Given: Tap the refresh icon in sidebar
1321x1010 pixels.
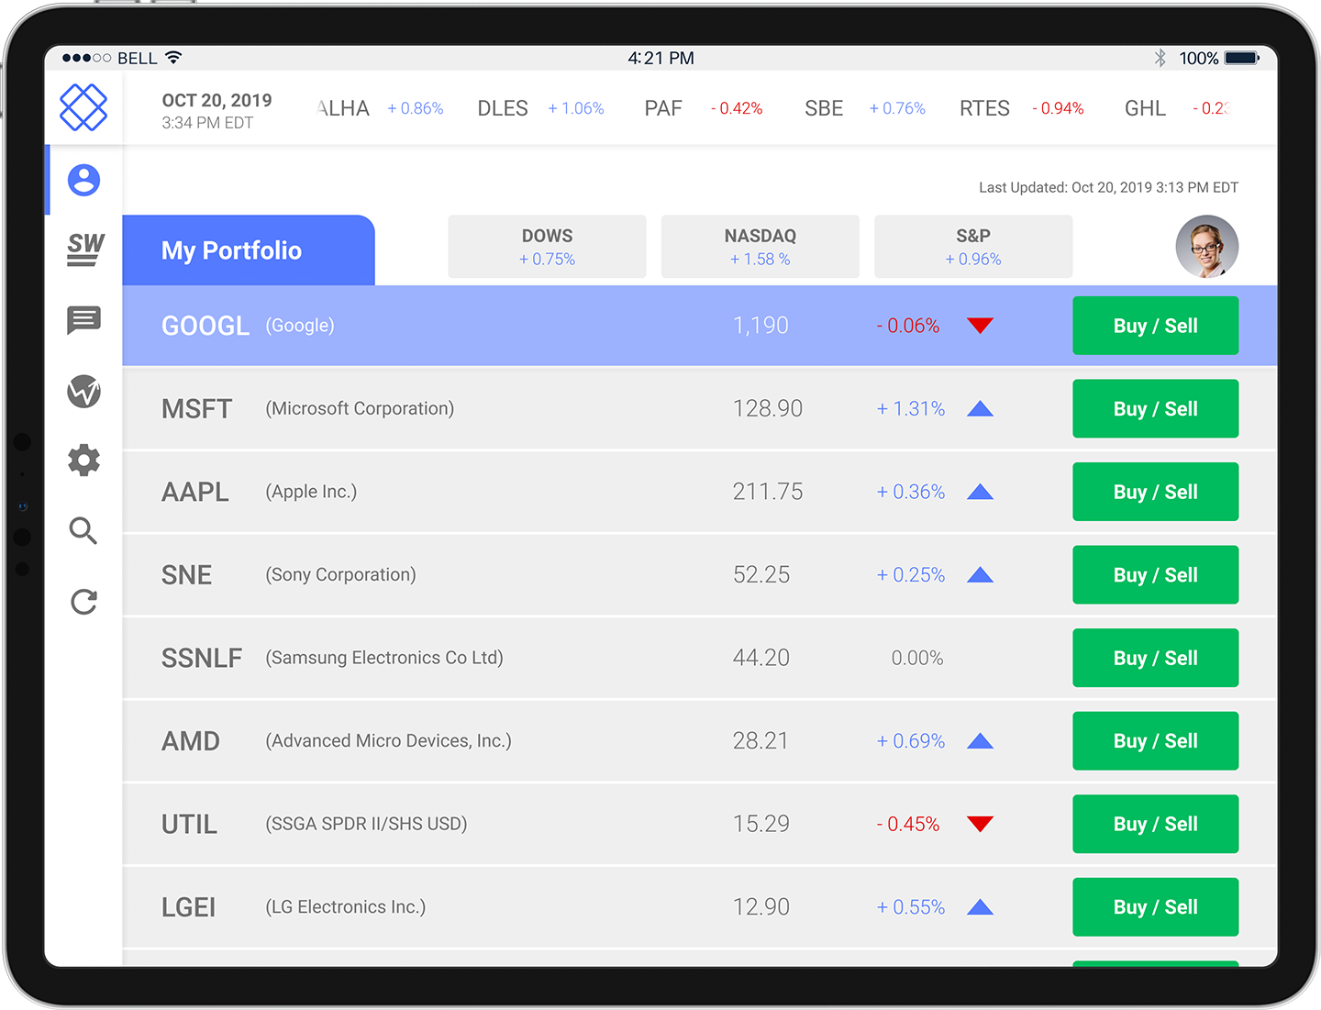Looking at the screenshot, I should [83, 602].
